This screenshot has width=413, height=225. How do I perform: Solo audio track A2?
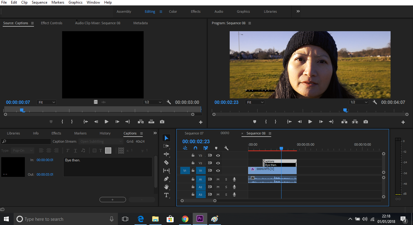[x=226, y=187]
